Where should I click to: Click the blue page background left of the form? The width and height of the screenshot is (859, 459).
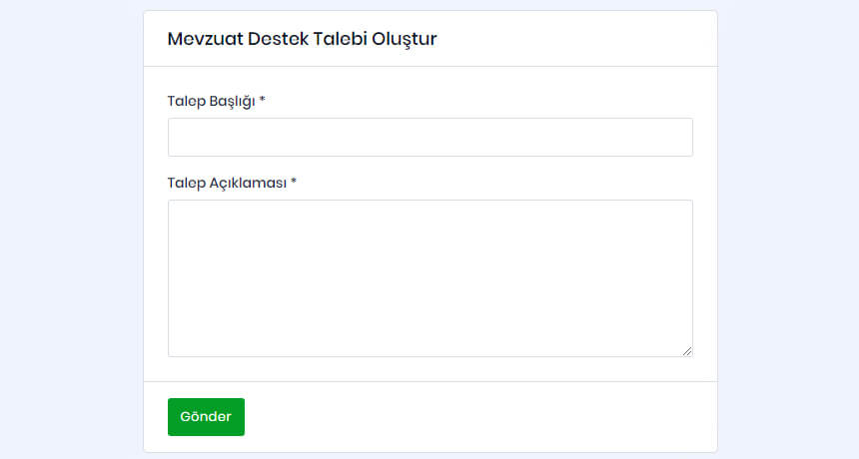point(70,229)
